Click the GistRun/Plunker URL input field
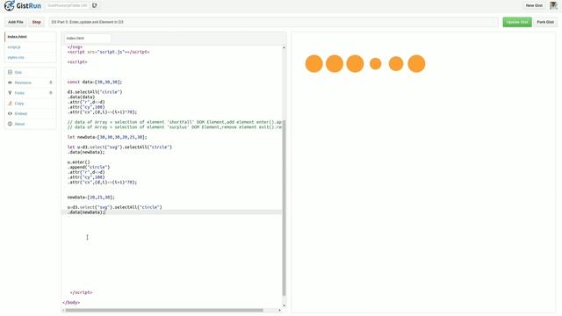This screenshot has height=316, width=562. pos(67,6)
